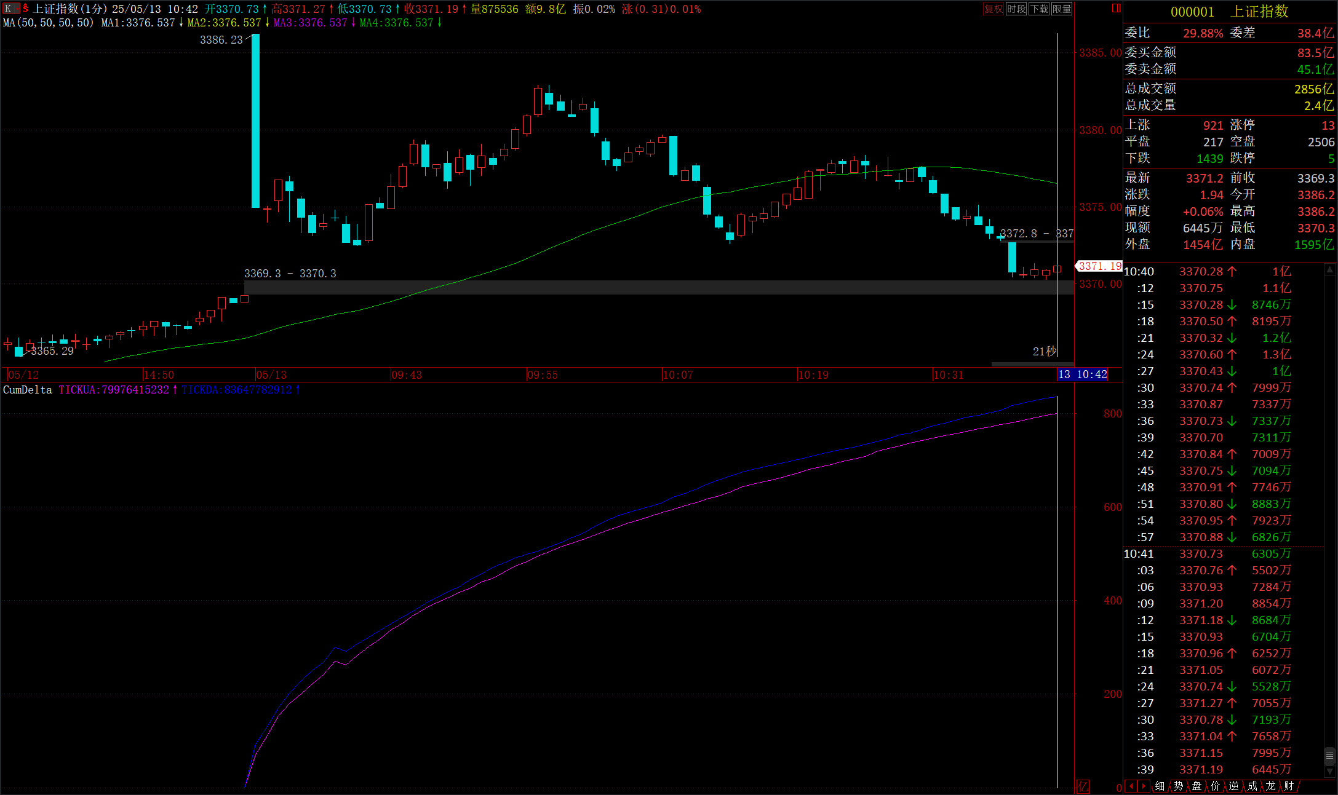This screenshot has height=795, width=1338.
Task: Click the tick list scrollbar down arrow
Action: [x=1329, y=772]
